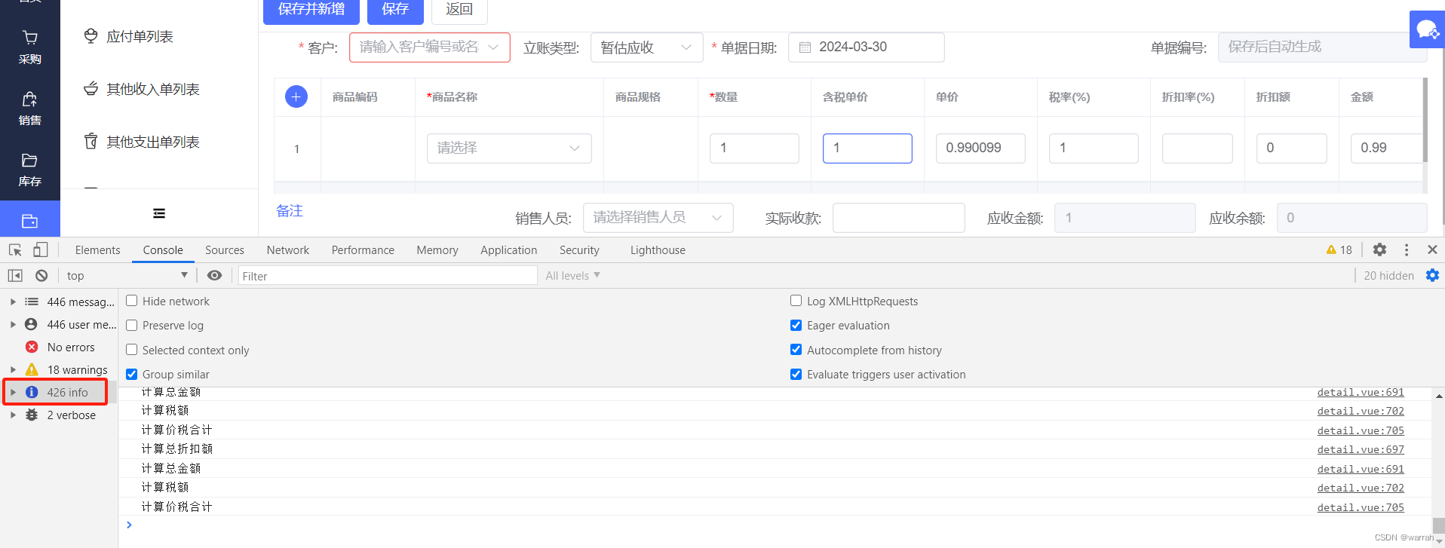Switch to the Memory tab
The image size is (1445, 548).
tap(437, 250)
